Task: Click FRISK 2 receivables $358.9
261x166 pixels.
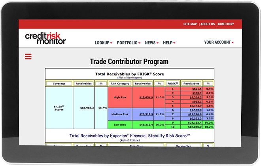Action: [x=197, y=93]
